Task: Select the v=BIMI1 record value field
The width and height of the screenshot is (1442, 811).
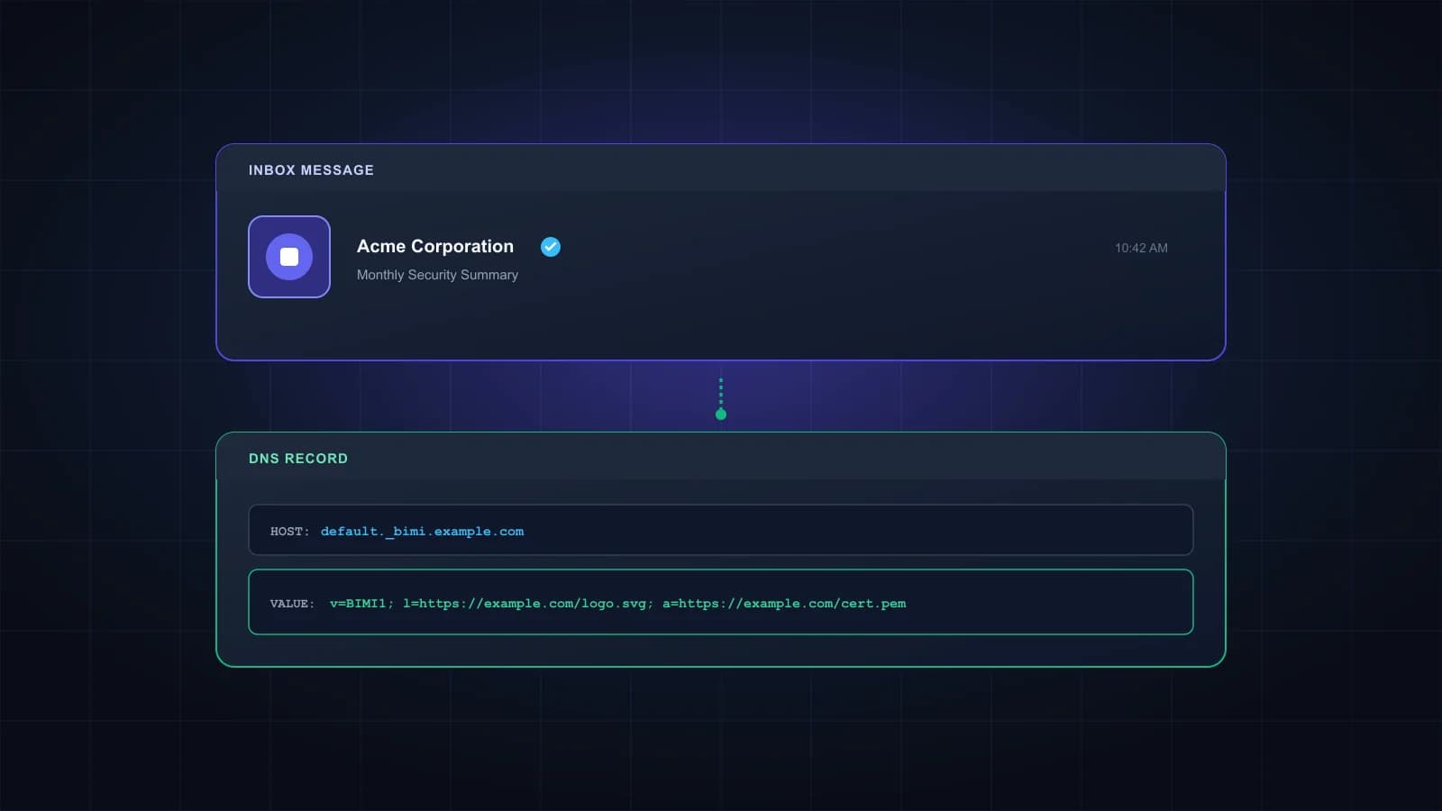Action: click(x=721, y=602)
